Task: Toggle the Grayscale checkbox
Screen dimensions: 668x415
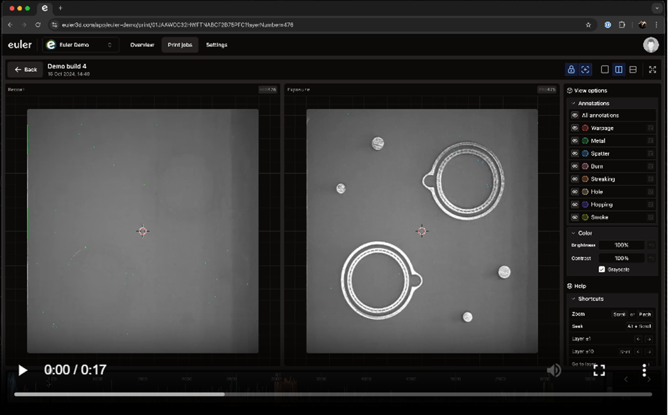Action: [x=602, y=269]
